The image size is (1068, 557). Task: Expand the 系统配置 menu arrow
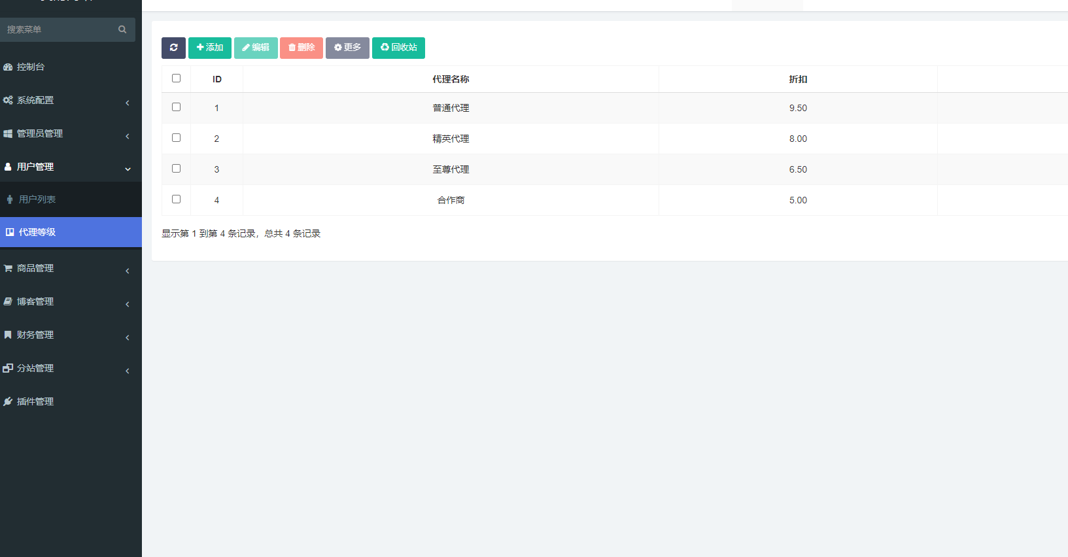[x=128, y=103]
